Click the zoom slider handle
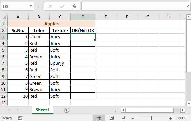Viewport: 191px width, 121px height. tap(152, 118)
